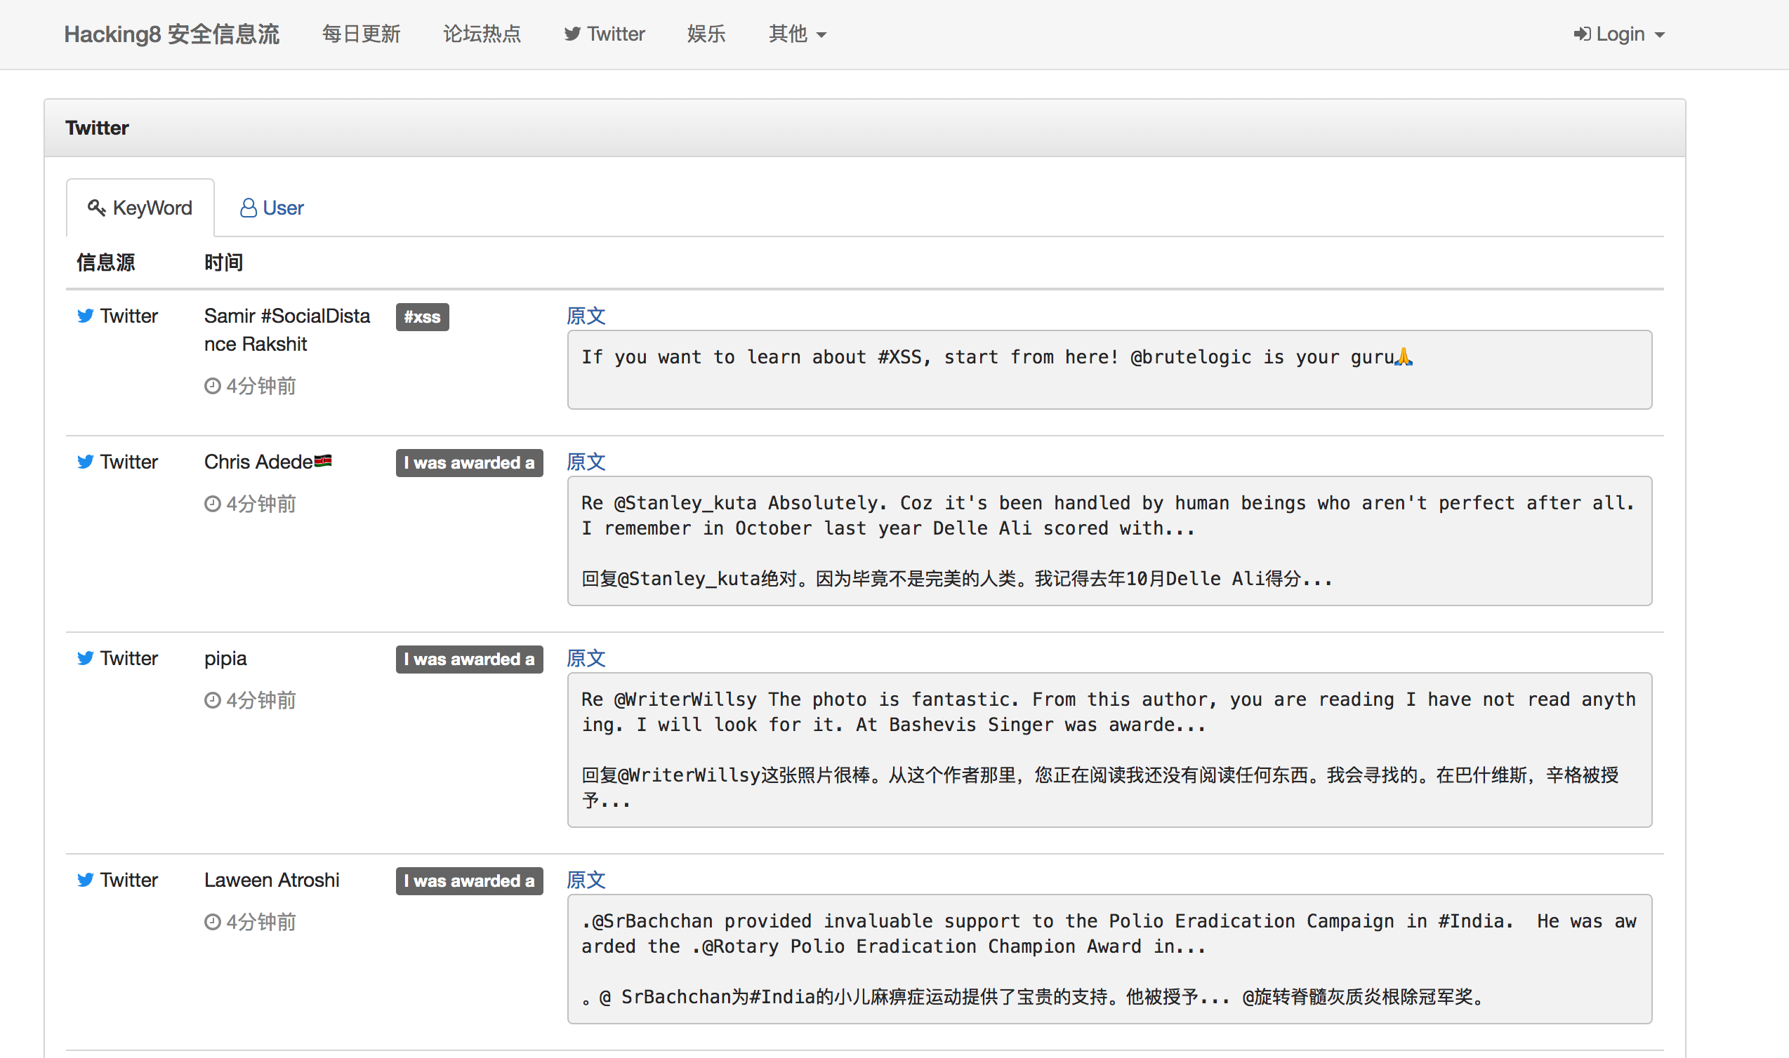Click 'Twitter' source label in Laween Atroshi row
The image size is (1789, 1058).
coord(129,880)
